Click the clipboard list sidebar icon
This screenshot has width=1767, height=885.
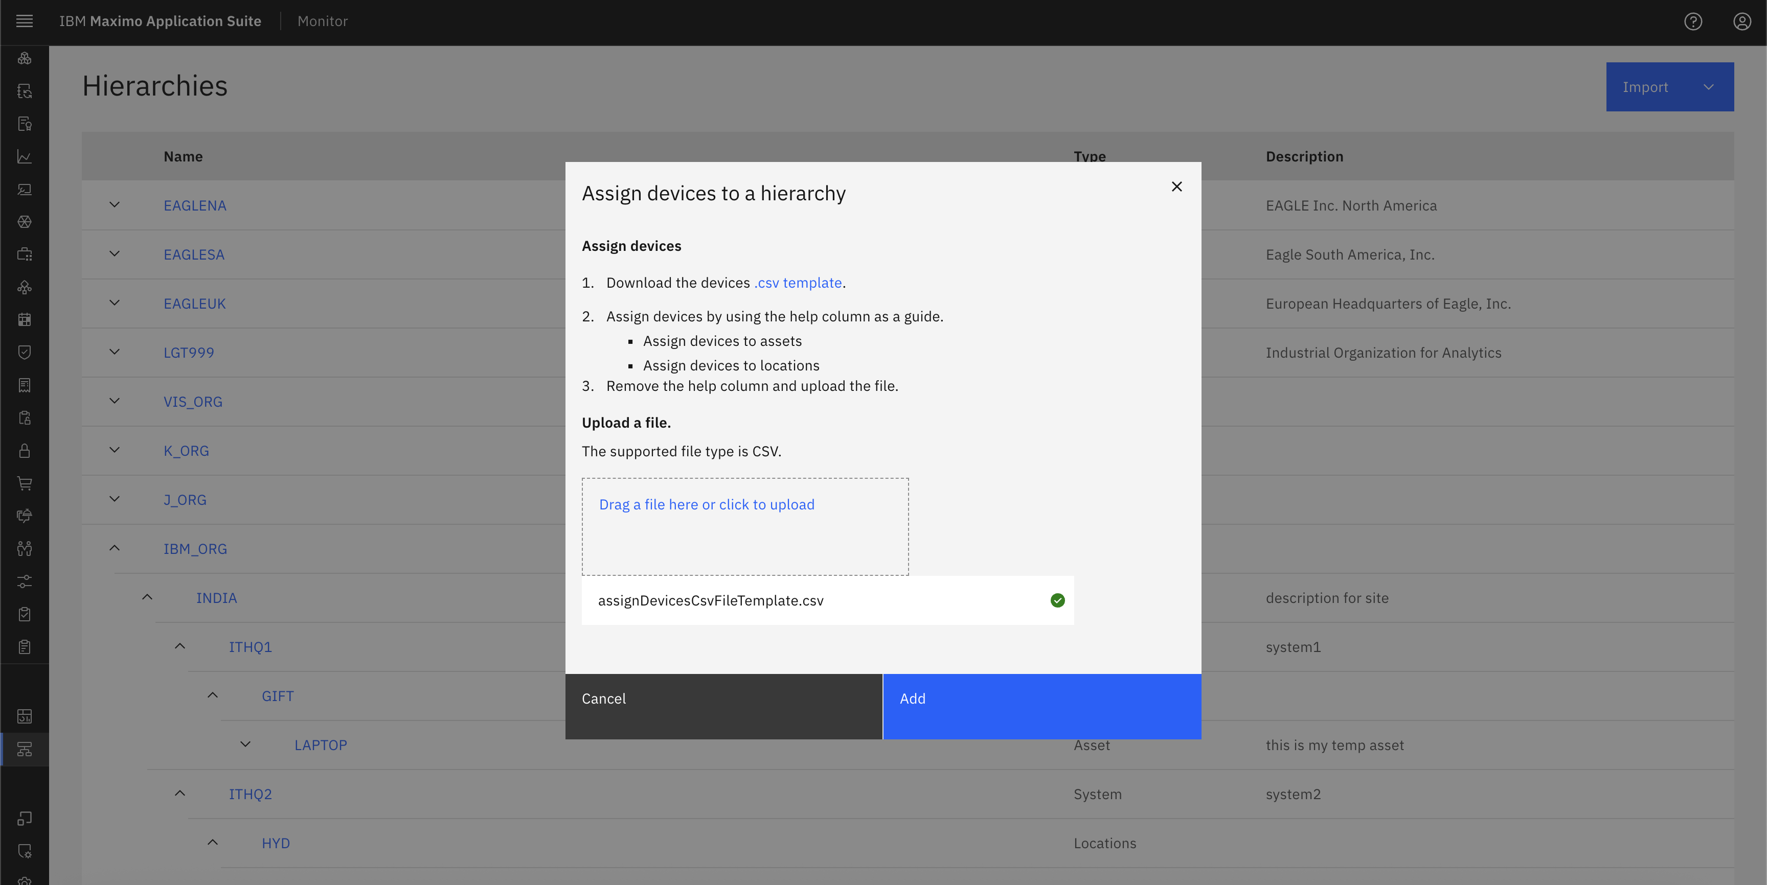(25, 646)
